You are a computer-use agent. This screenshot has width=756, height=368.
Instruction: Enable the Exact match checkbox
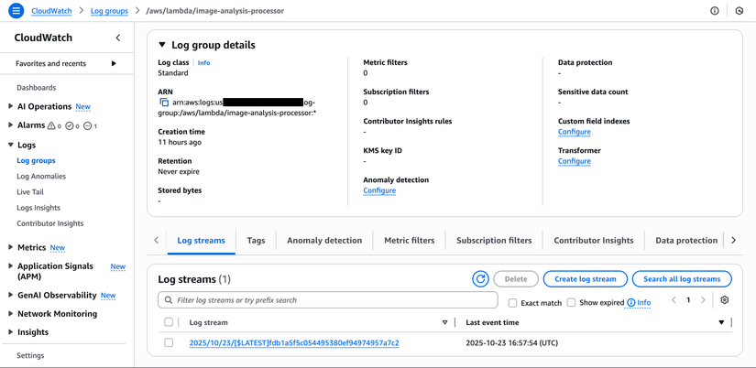513,302
